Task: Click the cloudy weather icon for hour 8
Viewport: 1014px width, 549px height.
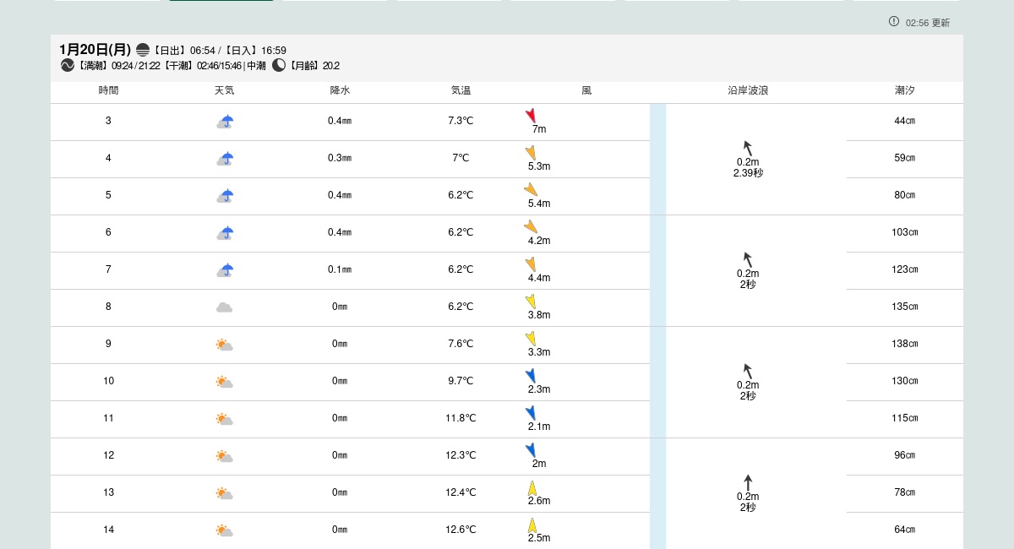Action: 224,307
